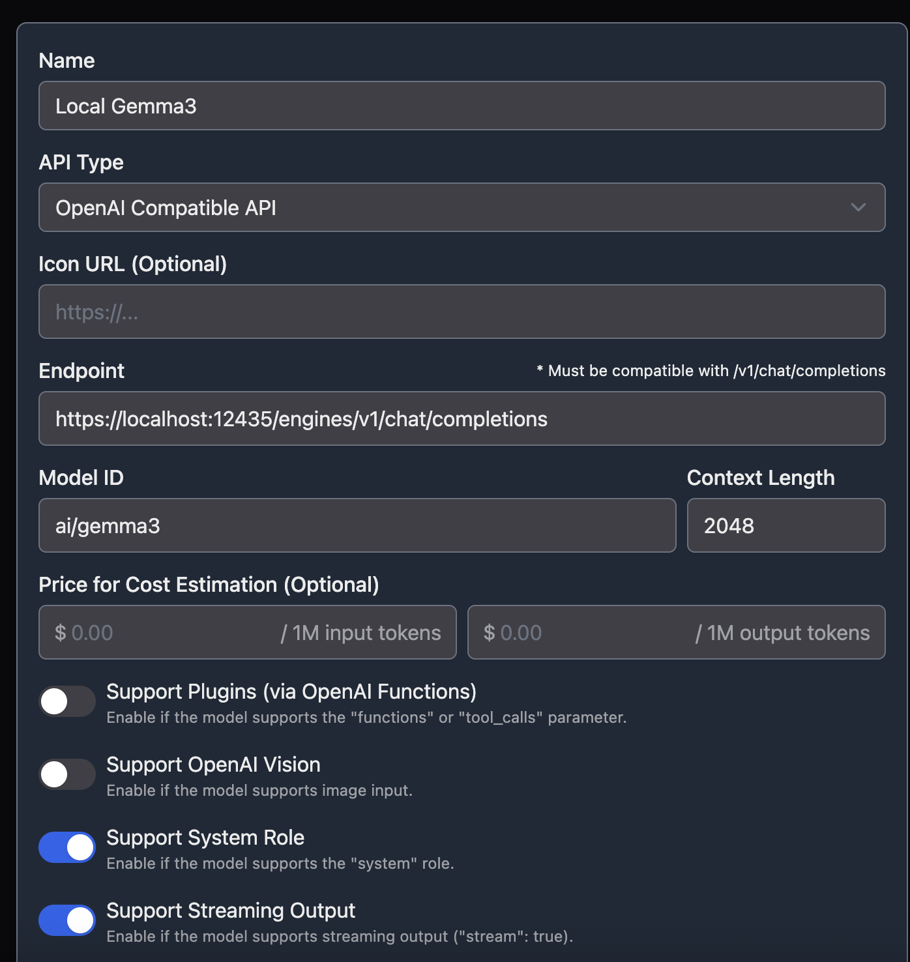Click the OpenAI Compatible API text
Viewport: 910px width, 962px height.
(x=166, y=208)
